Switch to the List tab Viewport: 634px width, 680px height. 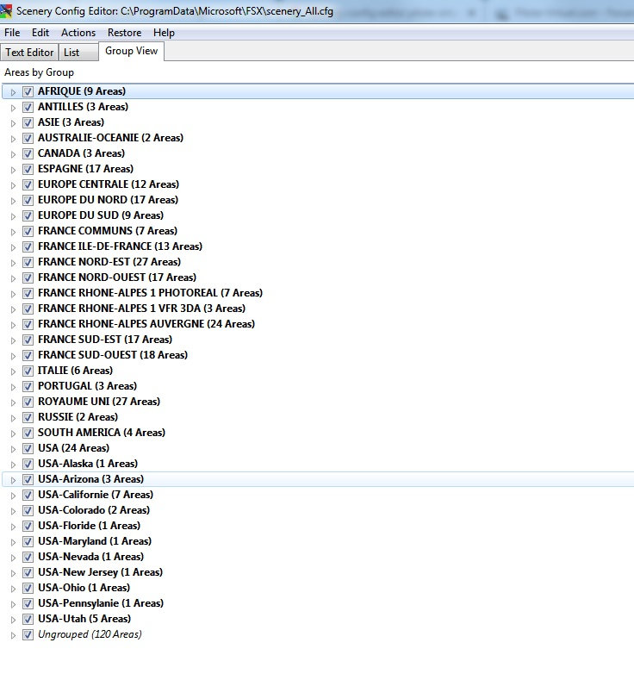78,53
